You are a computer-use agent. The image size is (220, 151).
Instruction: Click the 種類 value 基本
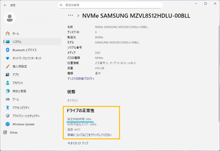(98, 73)
